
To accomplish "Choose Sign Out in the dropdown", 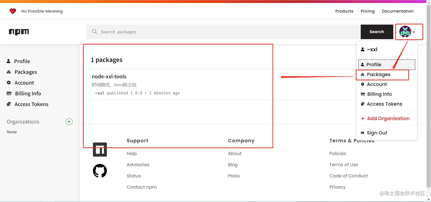I will (377, 133).
